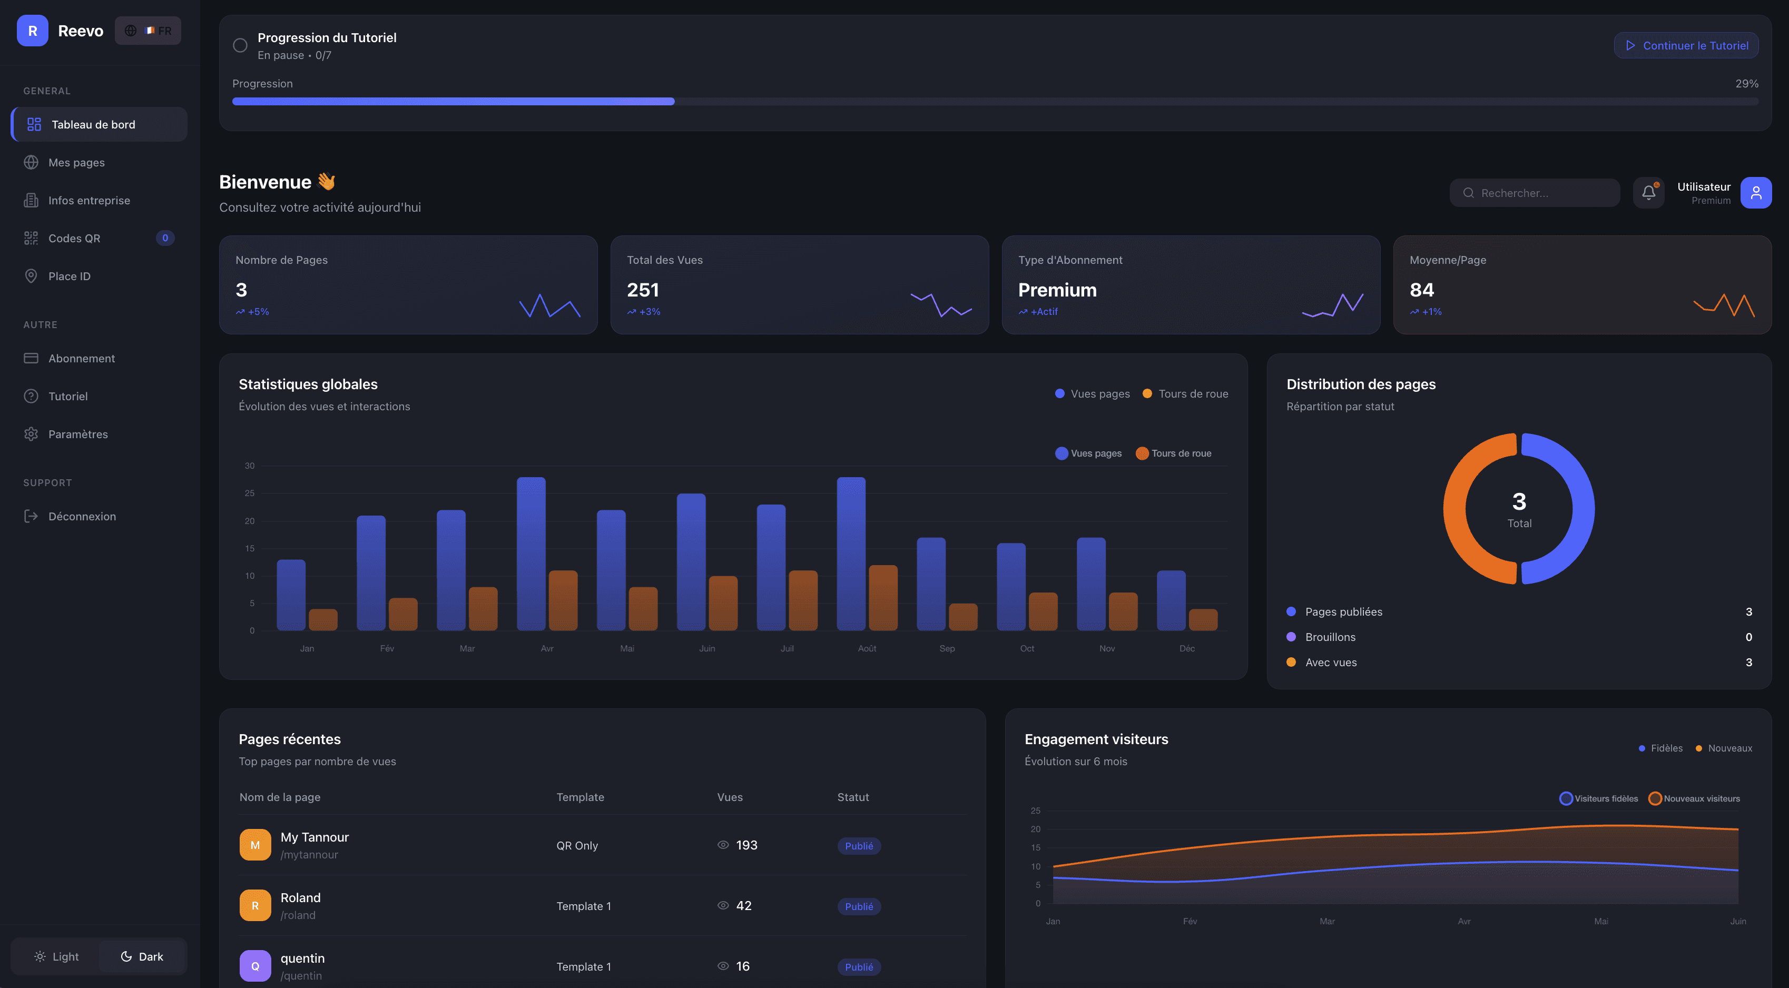Open the FR language selector
This screenshot has height=988, width=1789.
tap(148, 31)
